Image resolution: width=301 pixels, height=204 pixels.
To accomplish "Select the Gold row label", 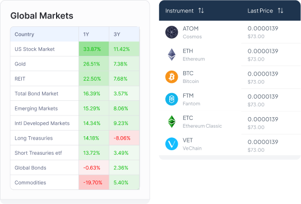I will pyautogui.click(x=20, y=64).
